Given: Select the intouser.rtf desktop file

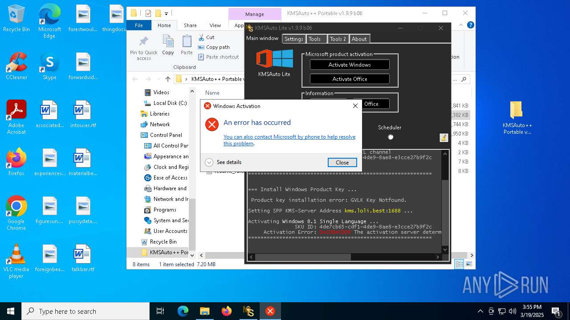Looking at the screenshot, I should coord(83,114).
